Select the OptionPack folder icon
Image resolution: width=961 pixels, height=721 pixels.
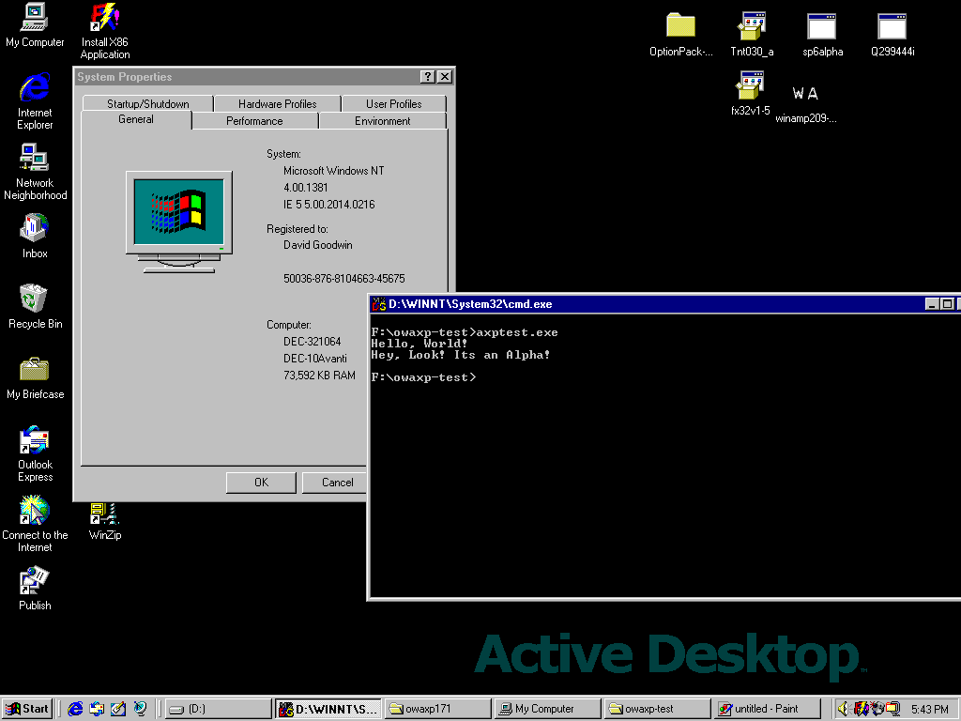point(681,35)
